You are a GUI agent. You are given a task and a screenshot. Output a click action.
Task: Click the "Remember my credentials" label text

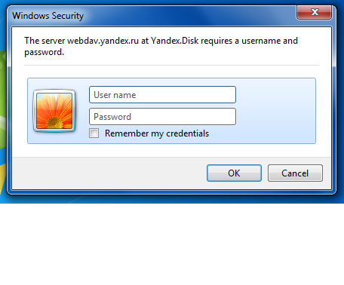click(157, 133)
